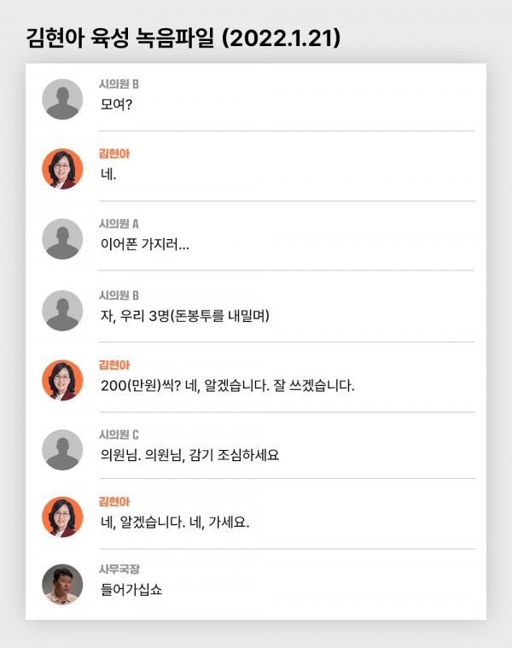Click 시의원 C's gray profile avatar
Viewport: 512px width, 648px height.
click(x=62, y=449)
